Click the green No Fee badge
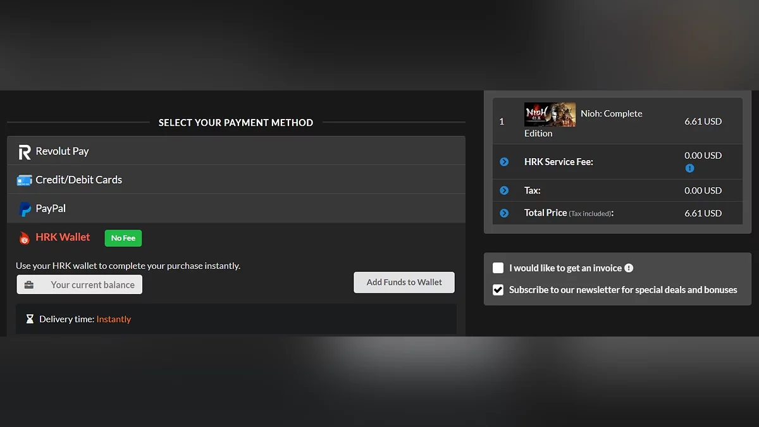Viewport: 759px width, 427px height. click(x=123, y=238)
